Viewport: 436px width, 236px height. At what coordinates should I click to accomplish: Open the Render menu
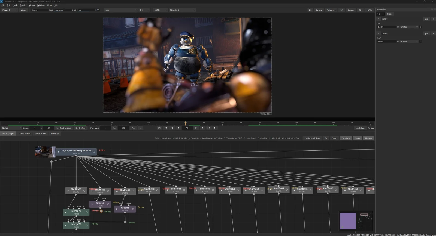click(x=23, y=5)
